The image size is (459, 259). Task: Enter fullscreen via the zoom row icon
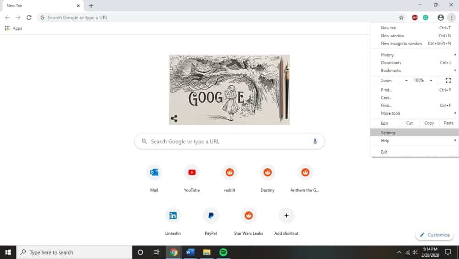point(448,80)
